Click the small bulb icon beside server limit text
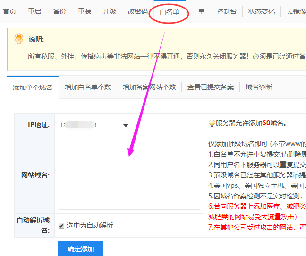Screen dimensions: 306x256 tap(212, 124)
